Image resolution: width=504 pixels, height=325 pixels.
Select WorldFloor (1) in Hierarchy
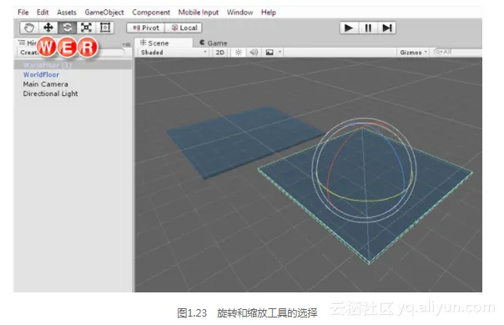73,65
